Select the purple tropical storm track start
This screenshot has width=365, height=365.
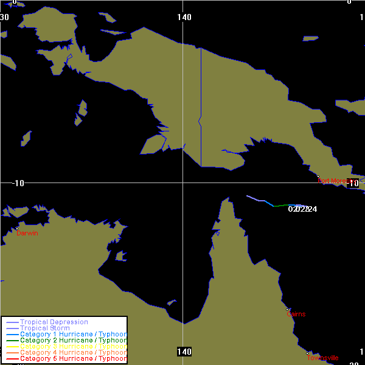click(x=249, y=196)
